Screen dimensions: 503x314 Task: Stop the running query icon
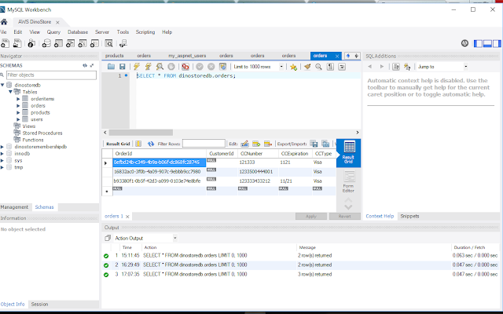click(171, 67)
